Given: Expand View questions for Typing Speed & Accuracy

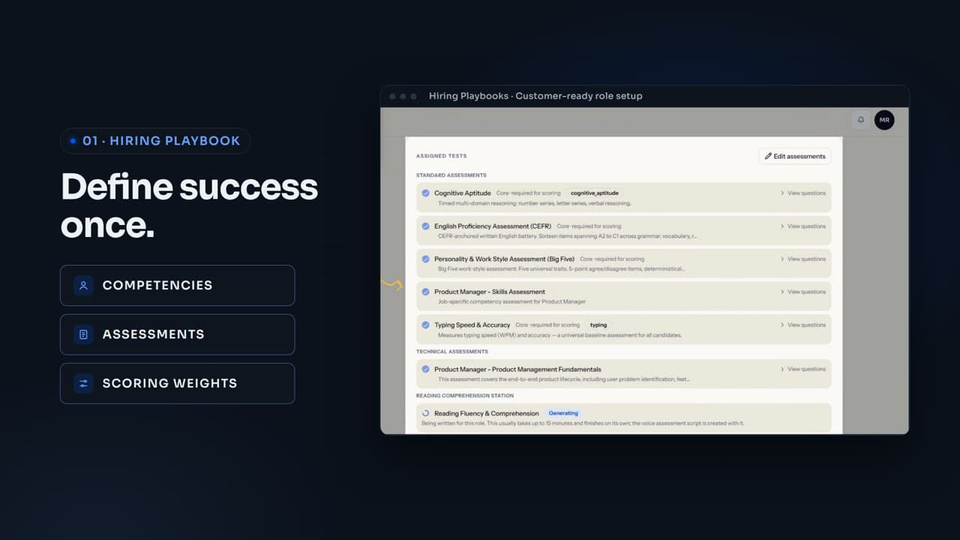Looking at the screenshot, I should click(802, 325).
